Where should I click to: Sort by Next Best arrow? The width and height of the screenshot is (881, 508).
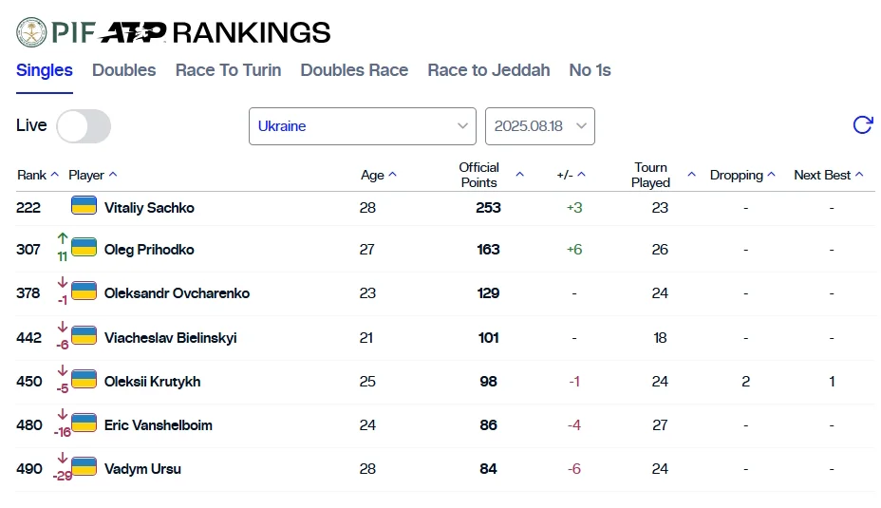859,175
